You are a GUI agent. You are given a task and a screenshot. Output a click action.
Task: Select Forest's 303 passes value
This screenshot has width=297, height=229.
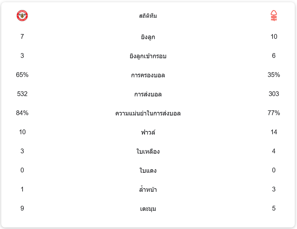point(274,94)
